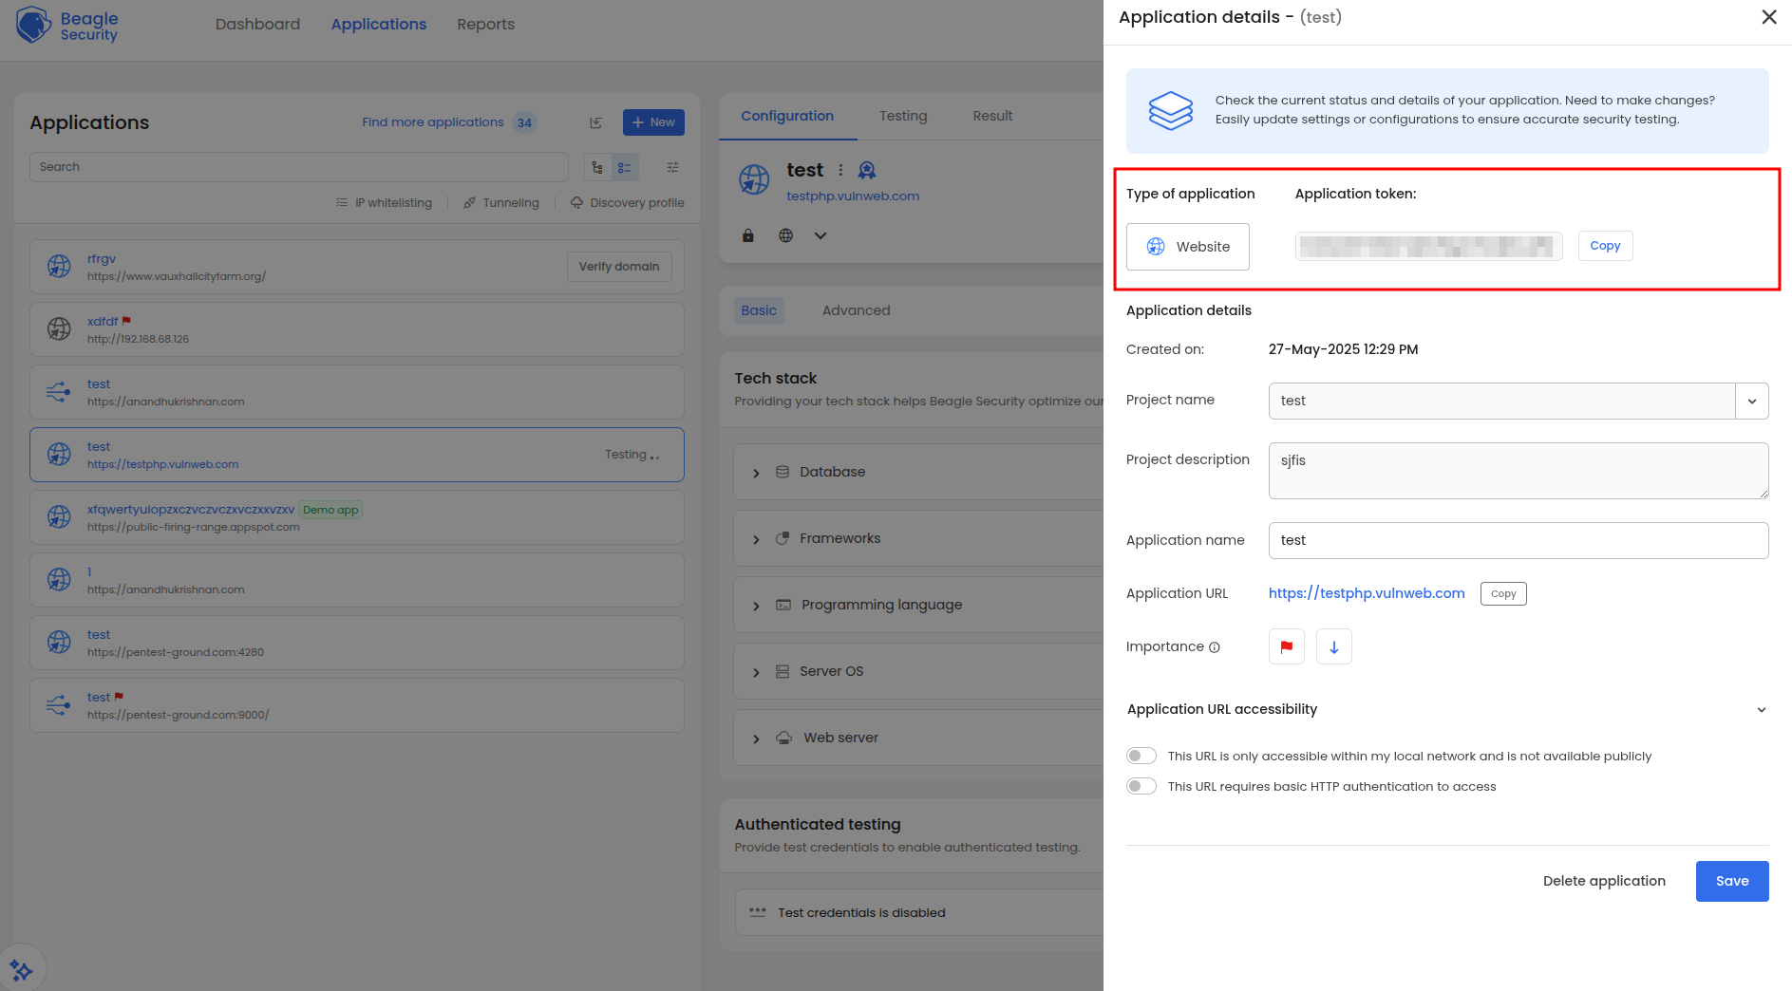The image size is (1792, 991).
Task: Click the Application name input field
Action: point(1518,540)
